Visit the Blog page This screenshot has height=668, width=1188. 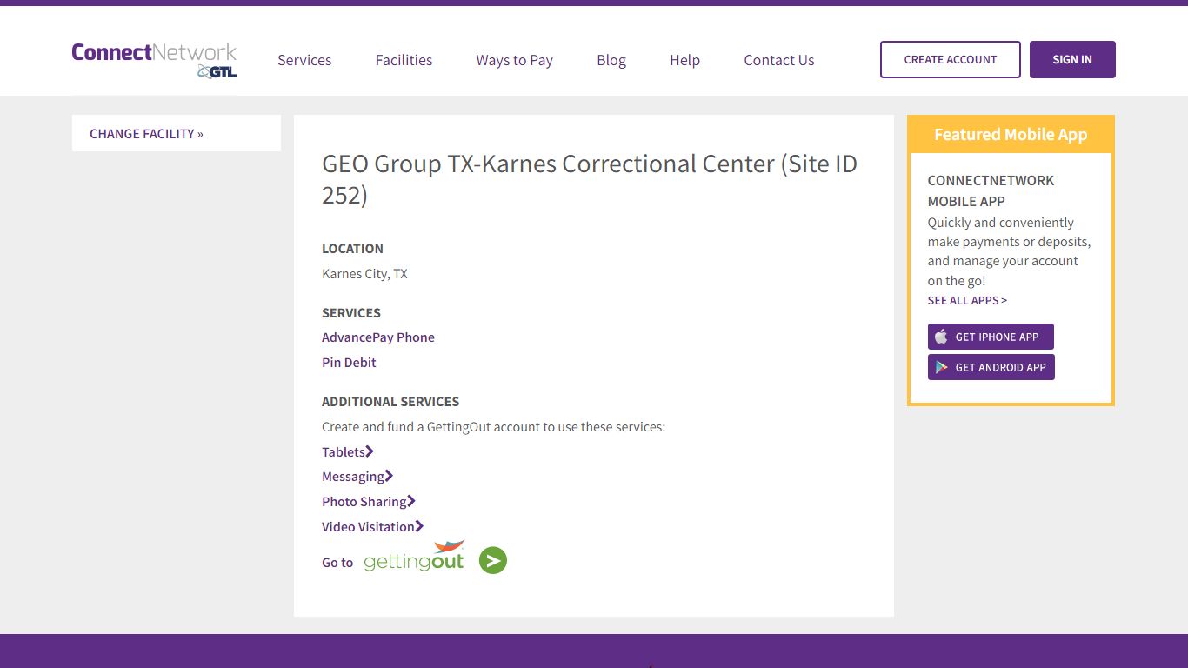(x=611, y=60)
